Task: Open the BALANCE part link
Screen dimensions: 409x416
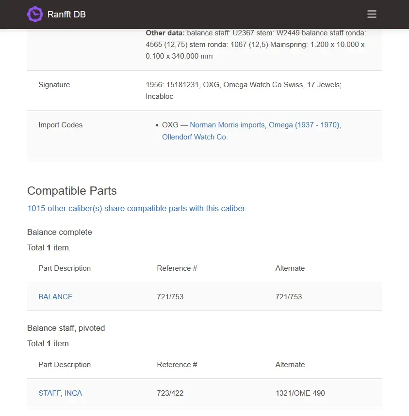Action: click(55, 296)
